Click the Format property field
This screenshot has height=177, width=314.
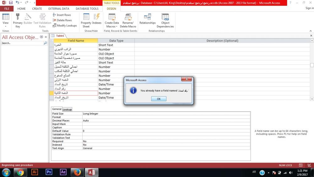coord(166,117)
